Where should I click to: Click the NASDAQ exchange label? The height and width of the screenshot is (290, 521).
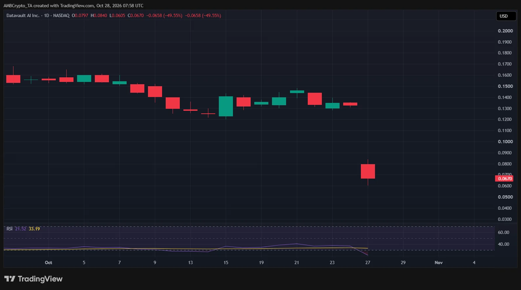(61, 15)
